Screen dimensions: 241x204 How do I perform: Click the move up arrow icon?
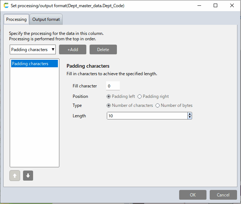[x=15, y=176]
